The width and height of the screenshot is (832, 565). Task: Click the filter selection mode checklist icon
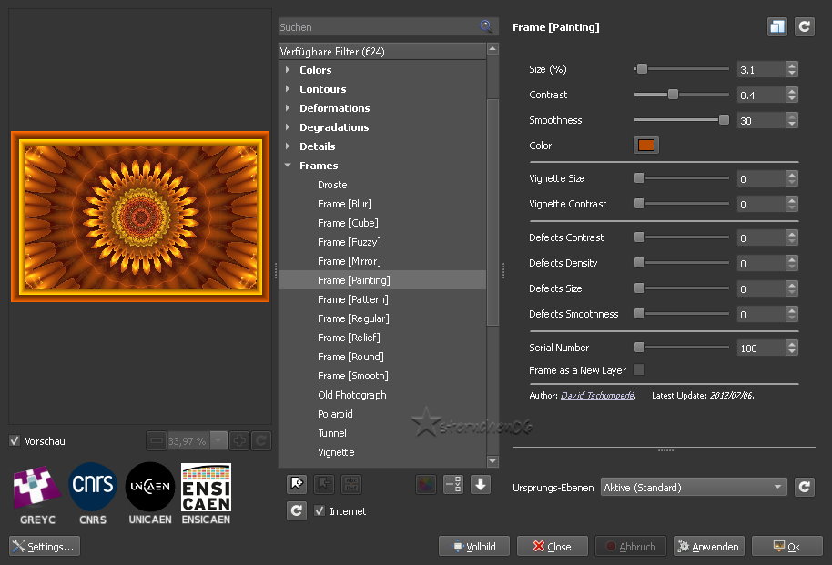click(x=452, y=484)
